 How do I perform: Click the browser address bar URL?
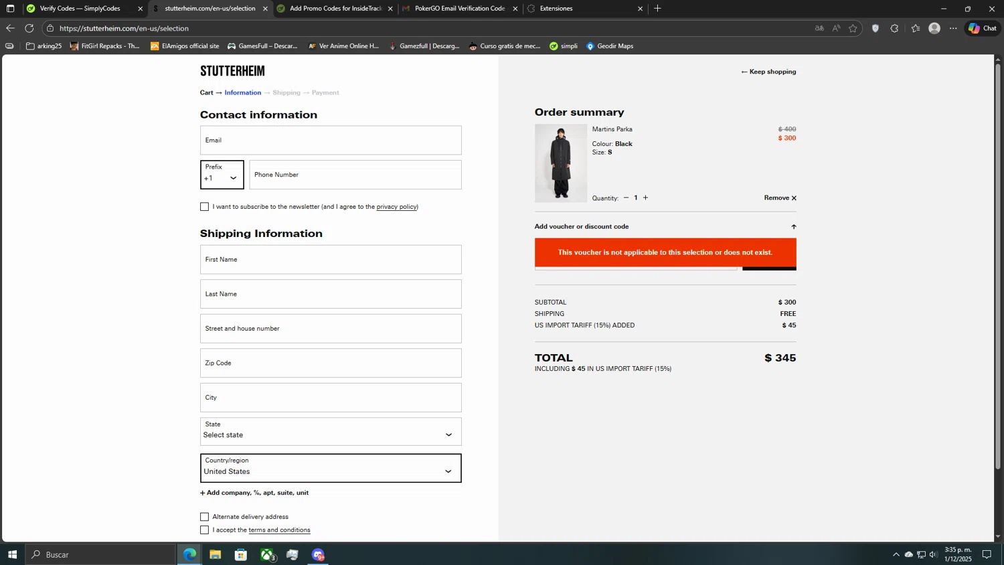(x=124, y=28)
